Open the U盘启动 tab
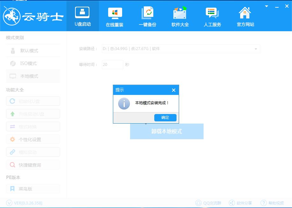This screenshot has width=292, height=208. pyautogui.click(x=83, y=17)
